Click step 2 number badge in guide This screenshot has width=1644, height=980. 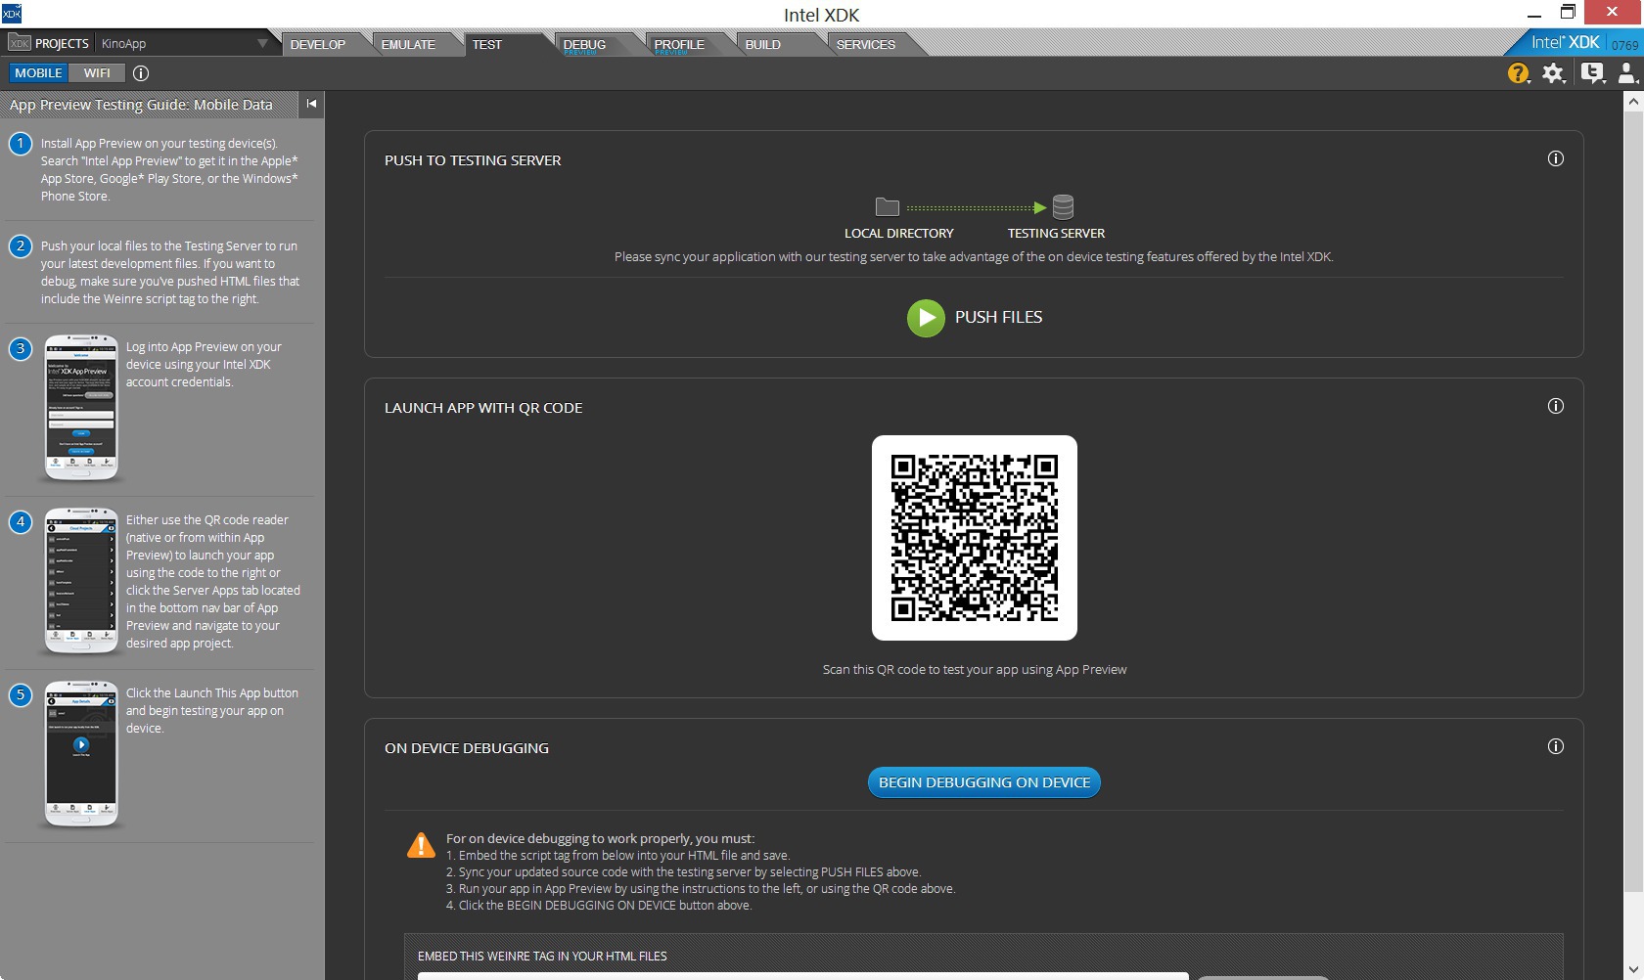click(21, 246)
